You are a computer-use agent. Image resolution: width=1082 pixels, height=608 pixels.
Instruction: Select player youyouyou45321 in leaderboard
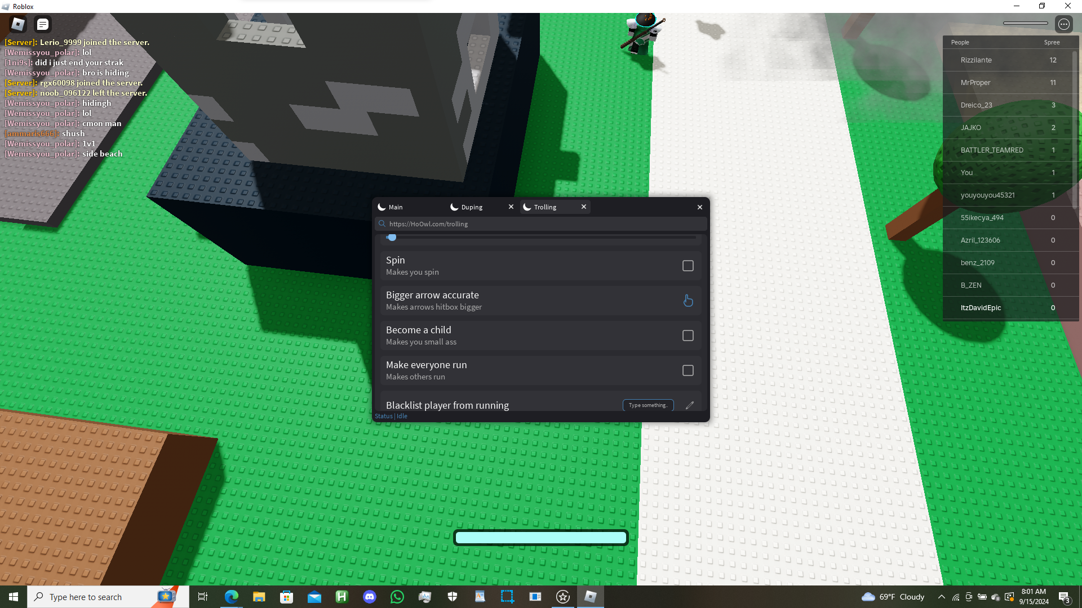[x=1008, y=195]
